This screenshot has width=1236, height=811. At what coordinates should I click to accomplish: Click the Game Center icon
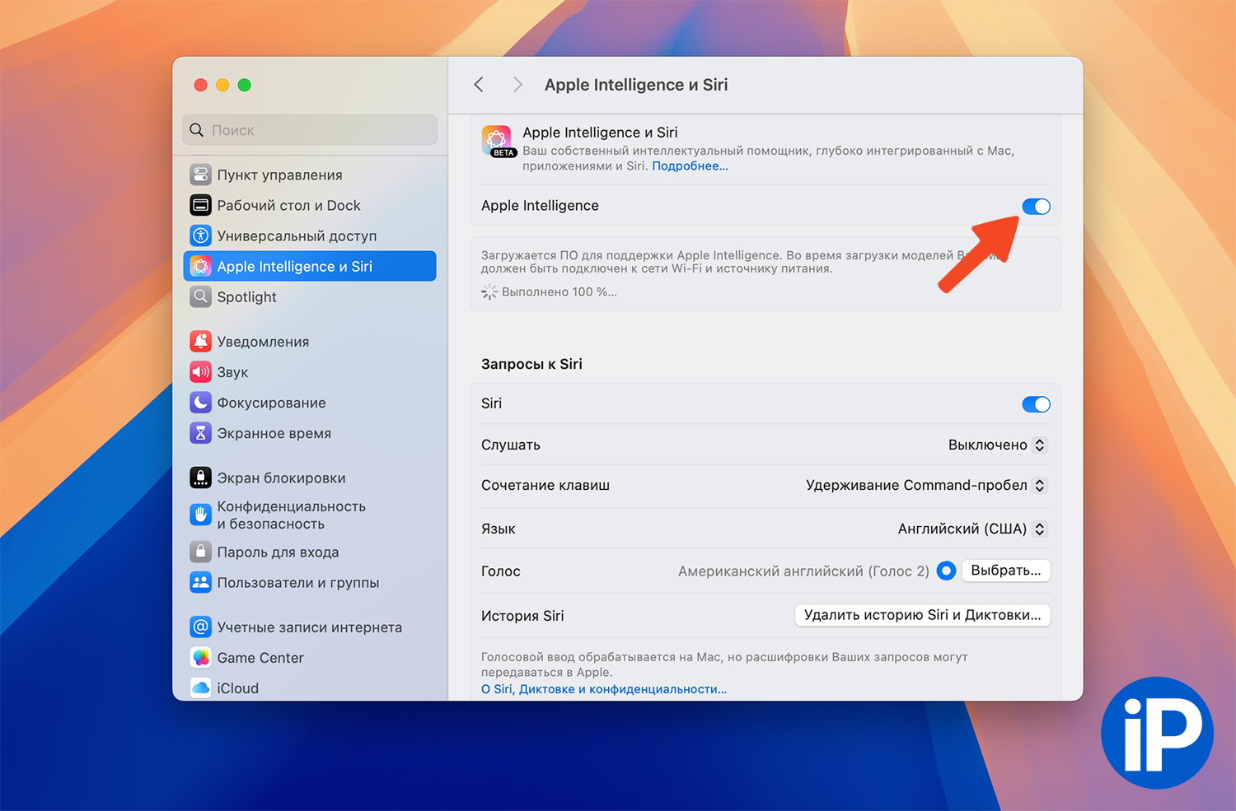200,657
